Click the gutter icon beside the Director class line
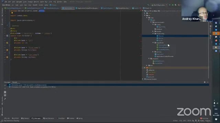220x123 pixels. (7, 36)
